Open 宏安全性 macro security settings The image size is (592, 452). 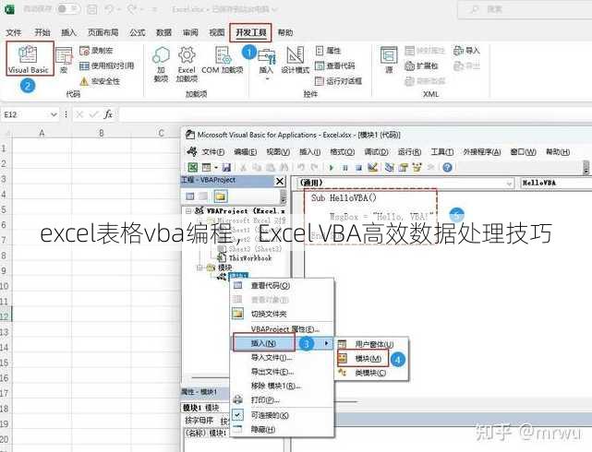[100, 80]
